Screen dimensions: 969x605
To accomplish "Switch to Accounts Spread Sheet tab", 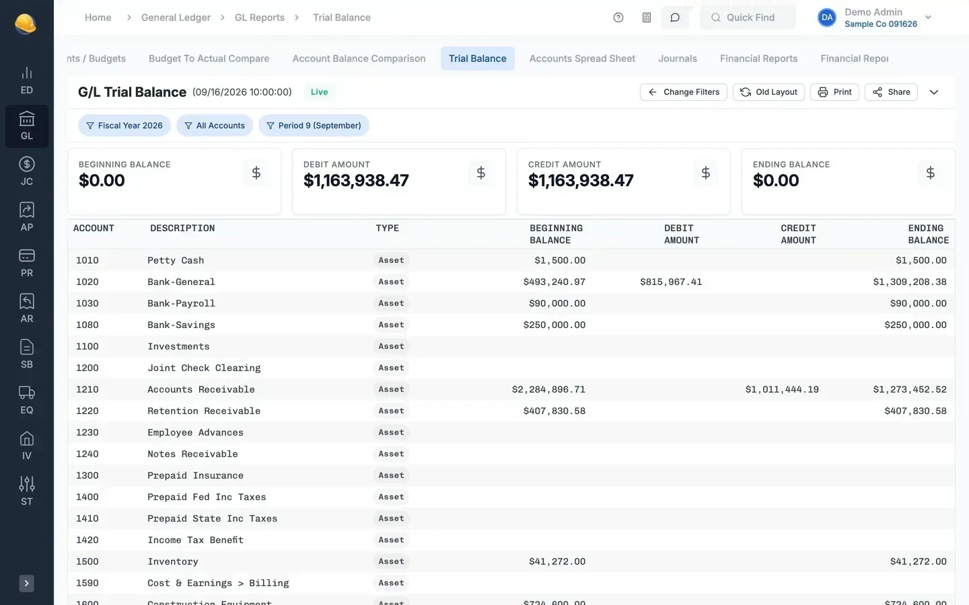I will click(x=582, y=58).
